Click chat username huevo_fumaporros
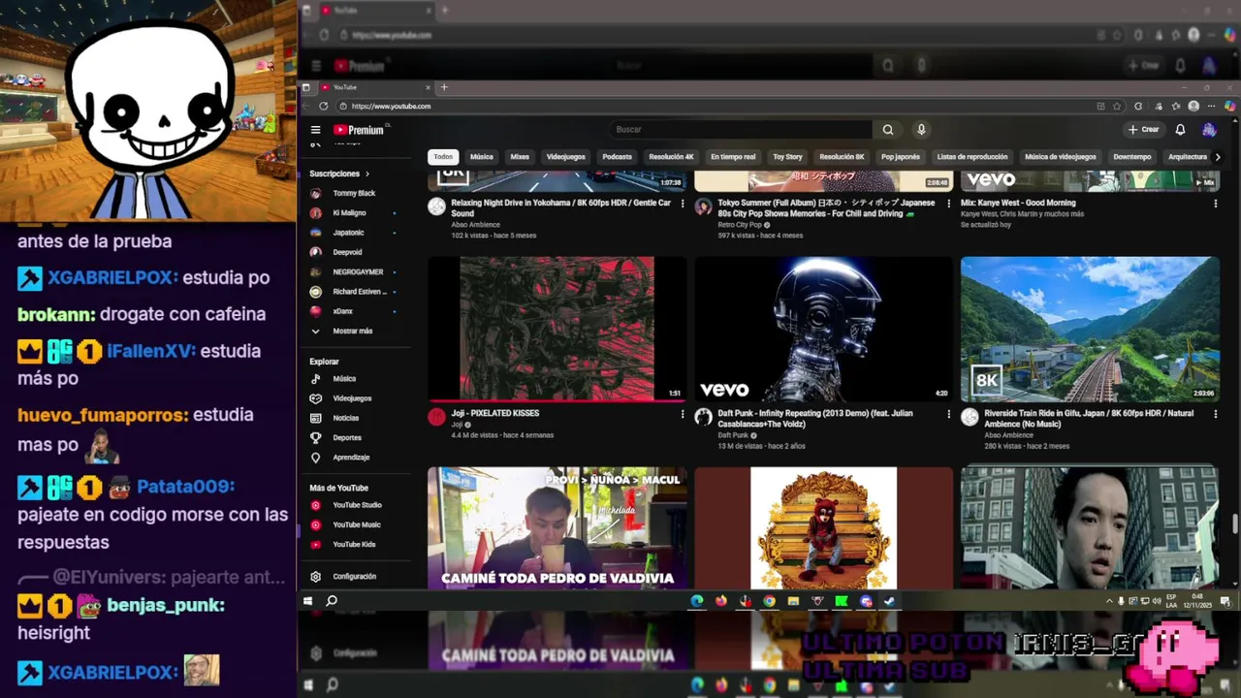 coord(102,415)
